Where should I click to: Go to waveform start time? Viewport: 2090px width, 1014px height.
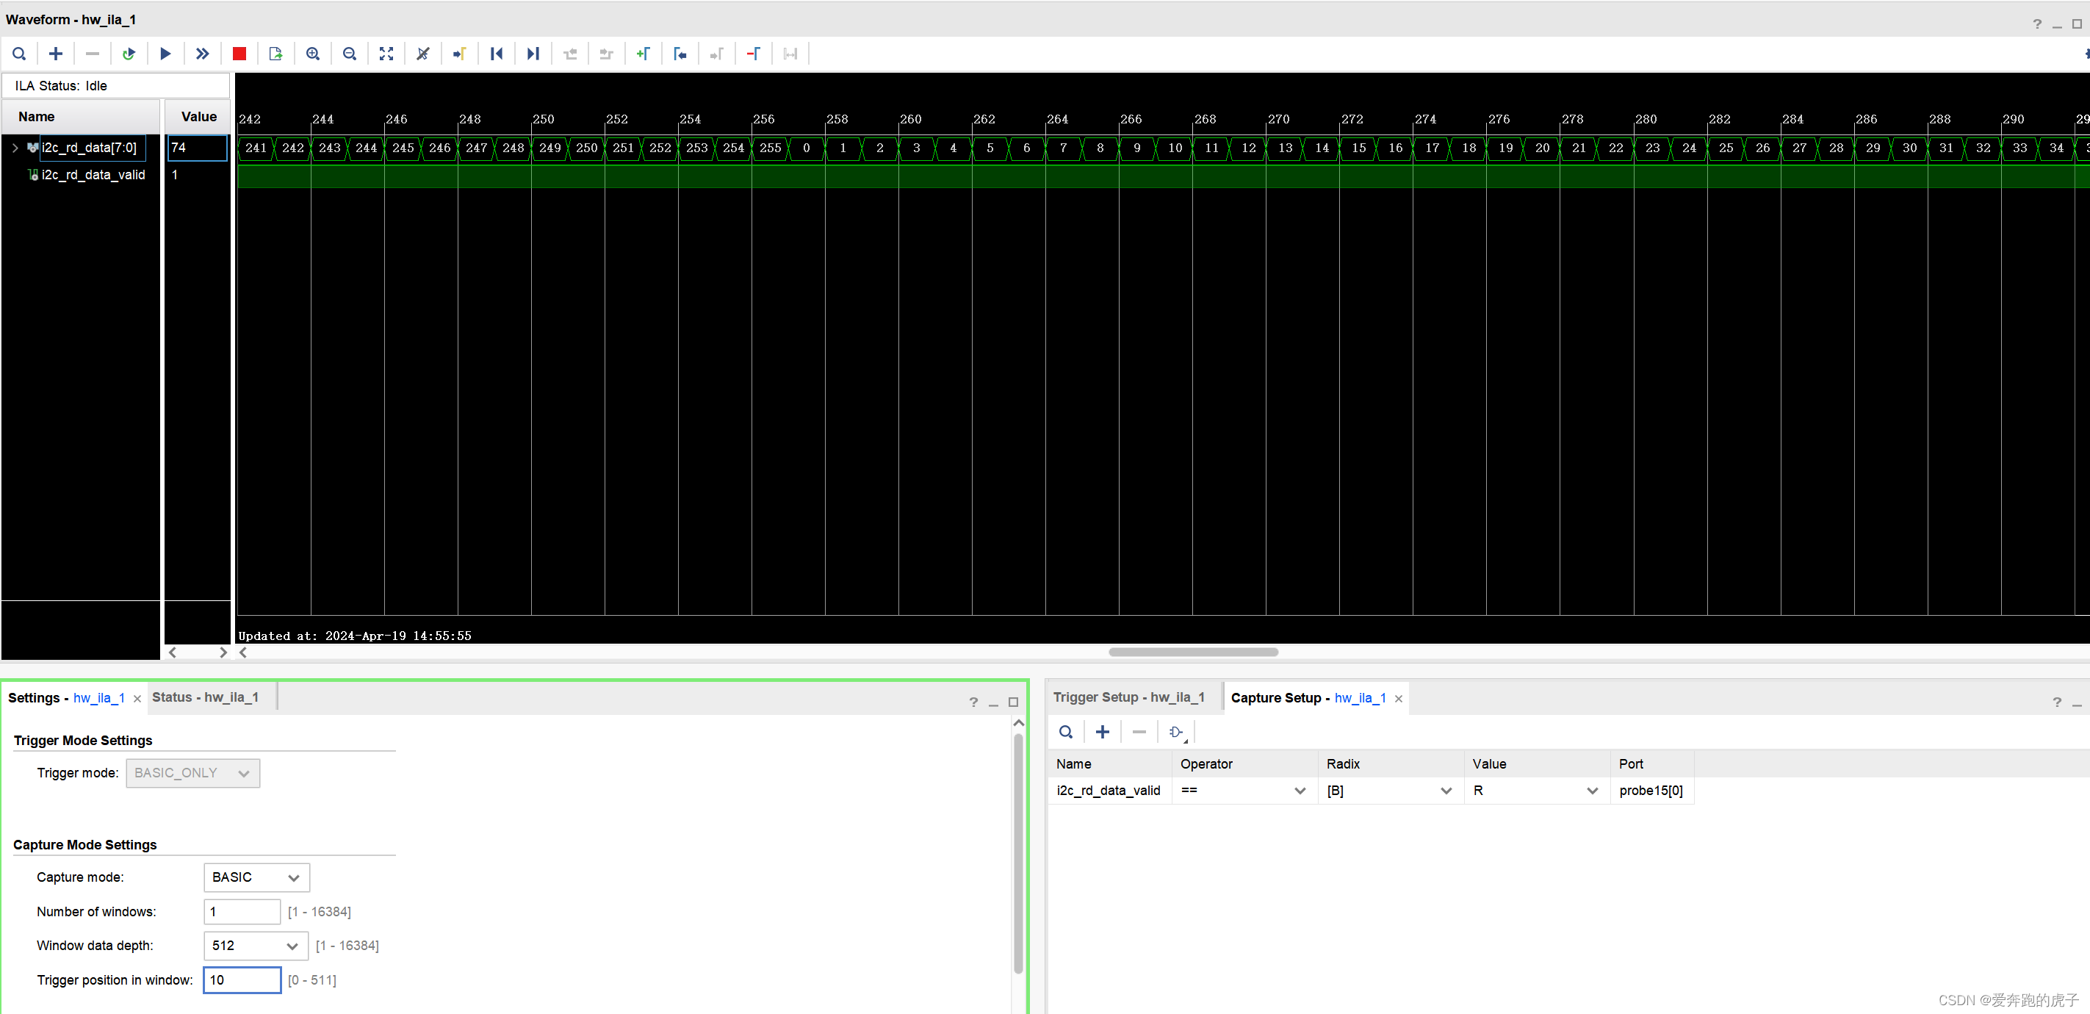[497, 54]
